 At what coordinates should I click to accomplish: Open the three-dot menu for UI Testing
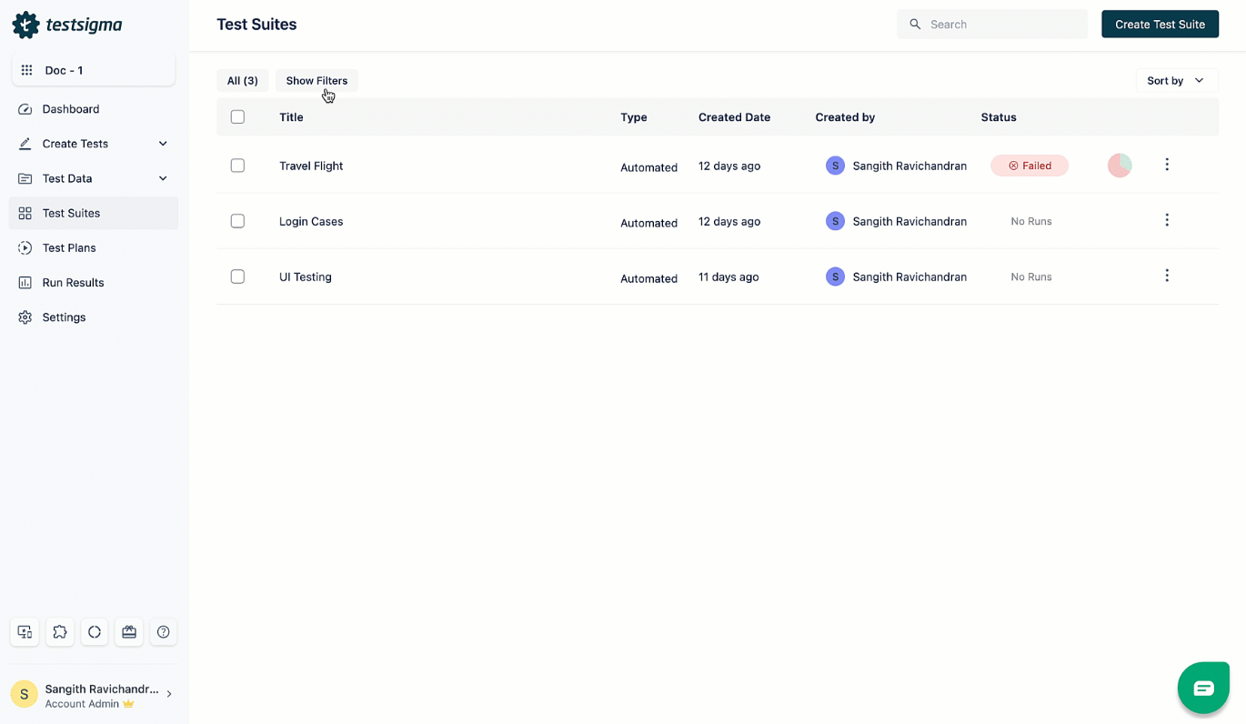pos(1167,276)
